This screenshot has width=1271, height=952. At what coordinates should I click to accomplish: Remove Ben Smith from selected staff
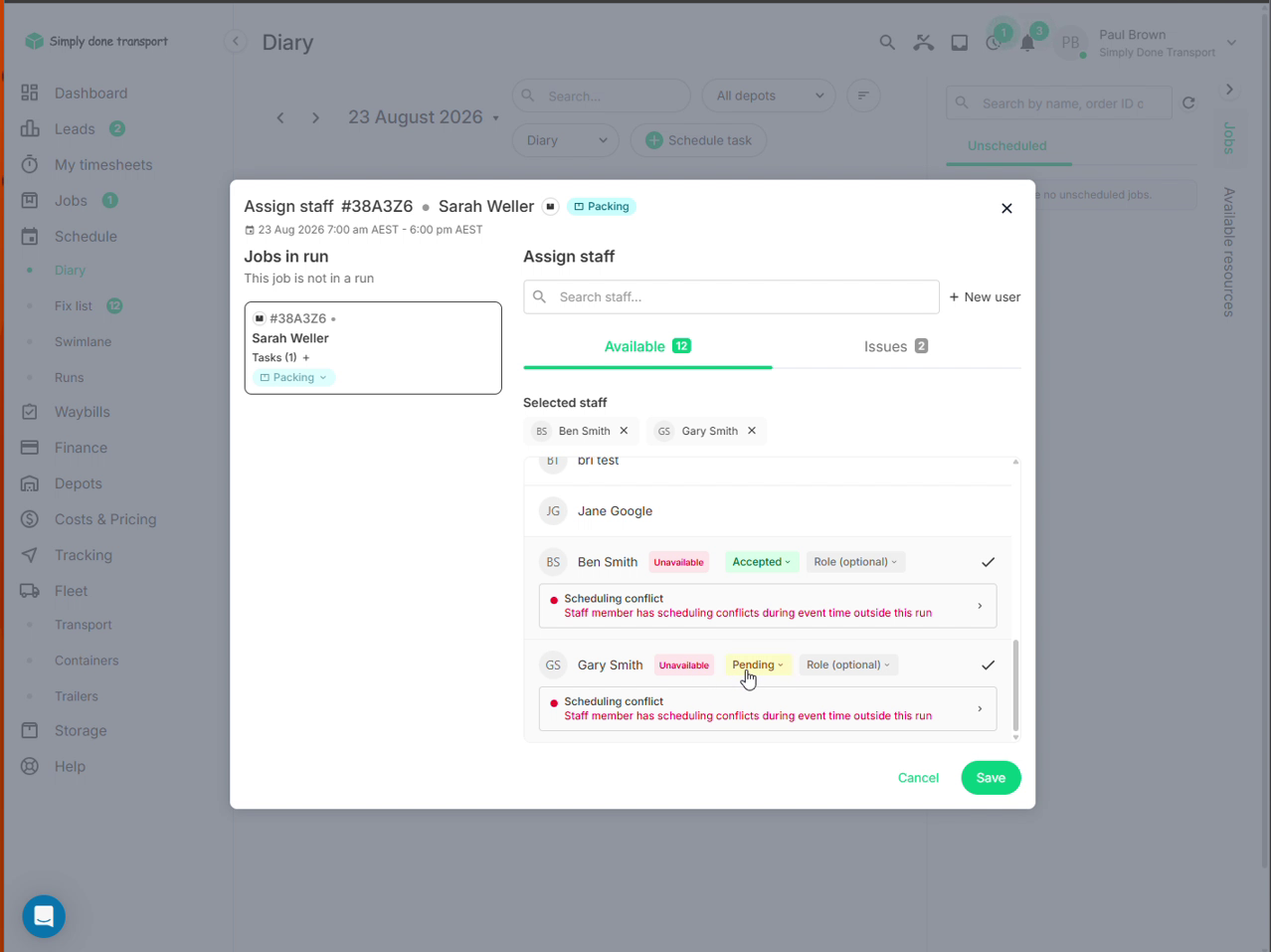click(x=624, y=431)
